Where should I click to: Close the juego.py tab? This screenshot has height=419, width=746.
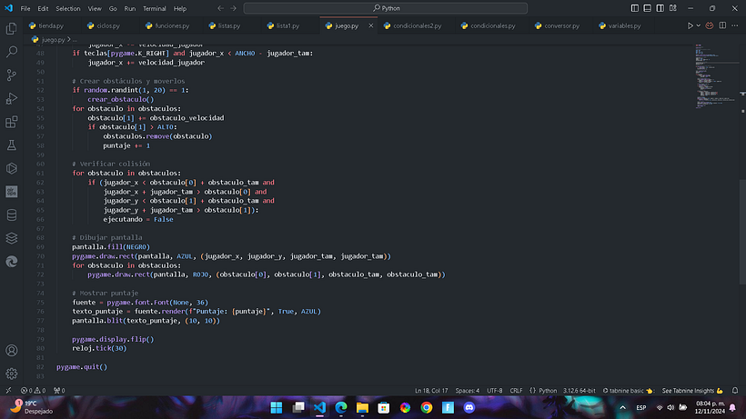click(x=370, y=25)
